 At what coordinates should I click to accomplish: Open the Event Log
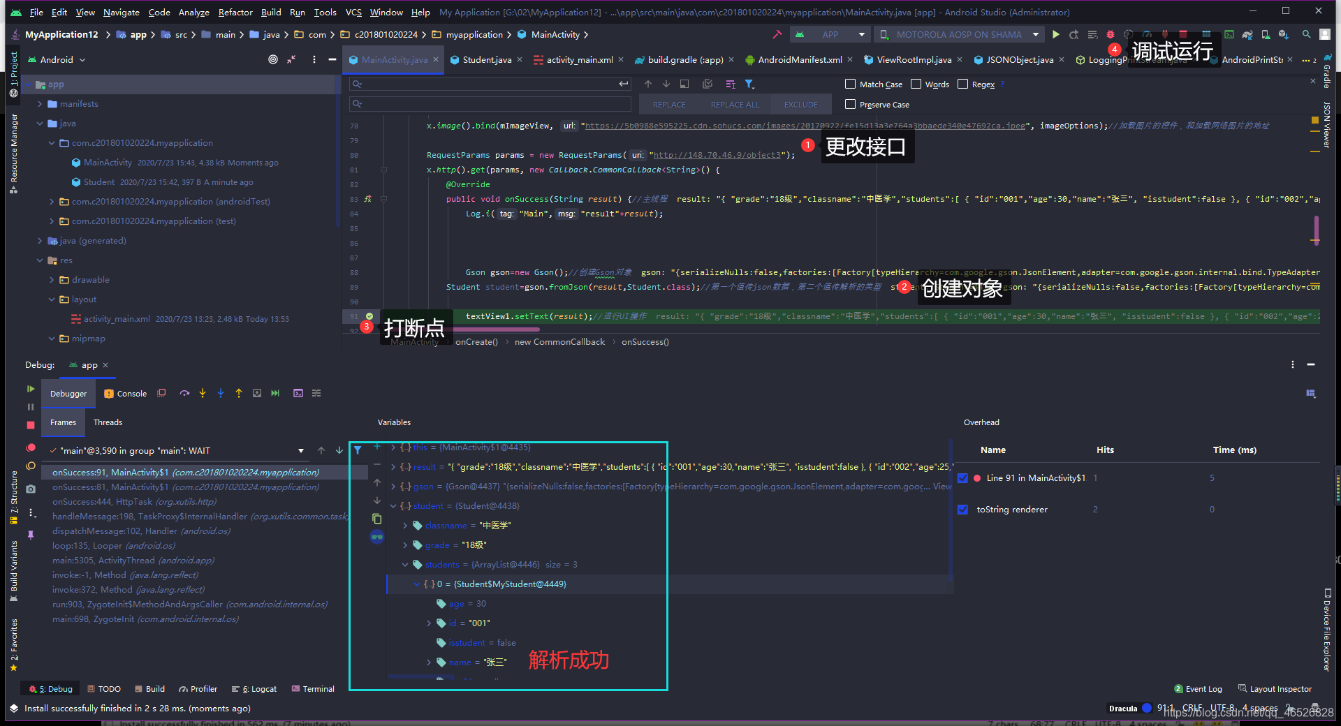1199,689
